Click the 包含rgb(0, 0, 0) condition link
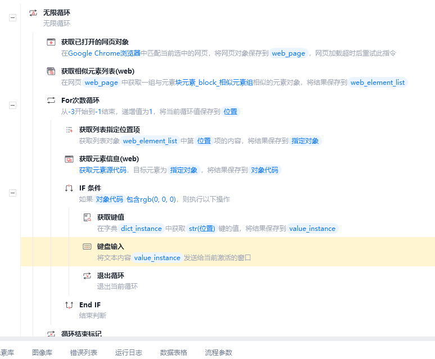Viewport: 435px width, 359px height. (x=151, y=199)
